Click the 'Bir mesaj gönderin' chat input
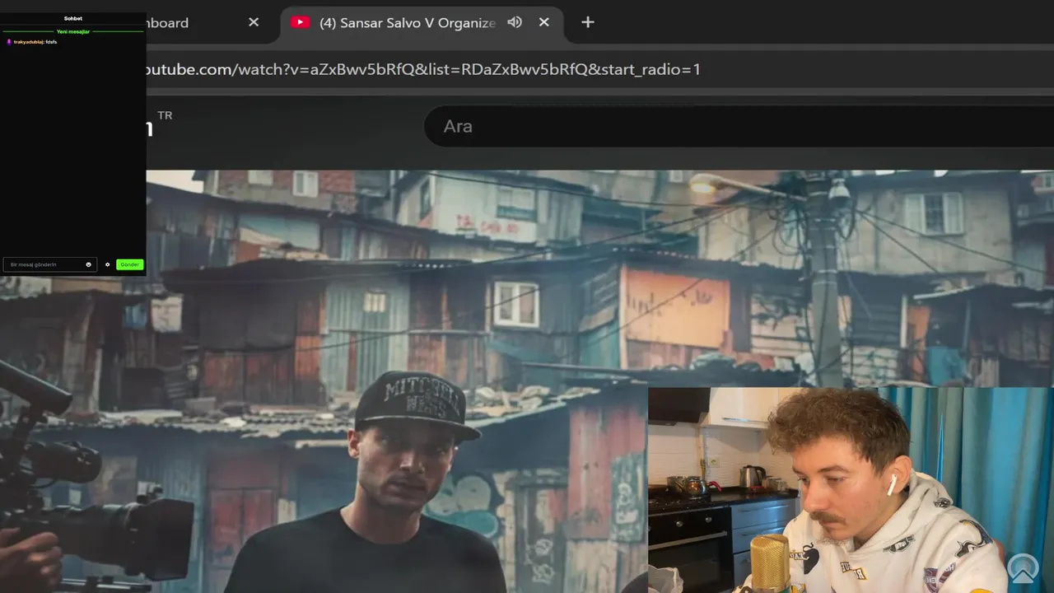Image resolution: width=1054 pixels, height=593 pixels. tap(49, 264)
